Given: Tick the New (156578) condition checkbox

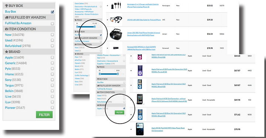Looking at the screenshot, I should click(52, 35).
